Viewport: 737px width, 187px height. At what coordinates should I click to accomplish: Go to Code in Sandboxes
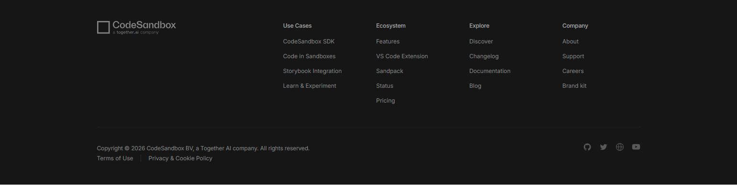309,56
